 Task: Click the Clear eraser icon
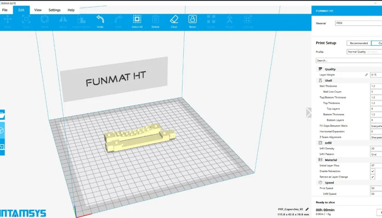(174, 20)
